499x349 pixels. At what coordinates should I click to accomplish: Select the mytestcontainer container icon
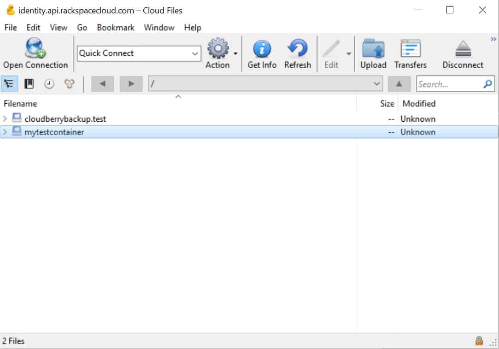[17, 131]
